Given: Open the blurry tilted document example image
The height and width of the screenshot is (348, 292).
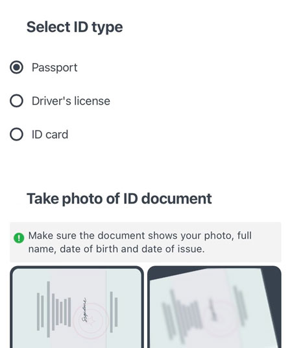Looking at the screenshot, I should coord(214,307).
